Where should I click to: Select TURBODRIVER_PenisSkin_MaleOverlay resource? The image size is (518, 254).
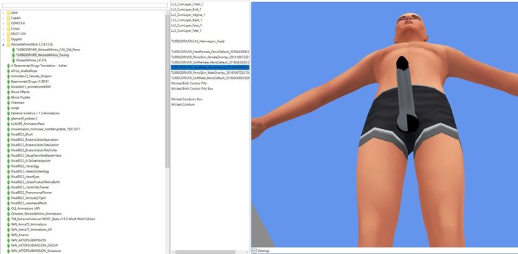[210, 72]
